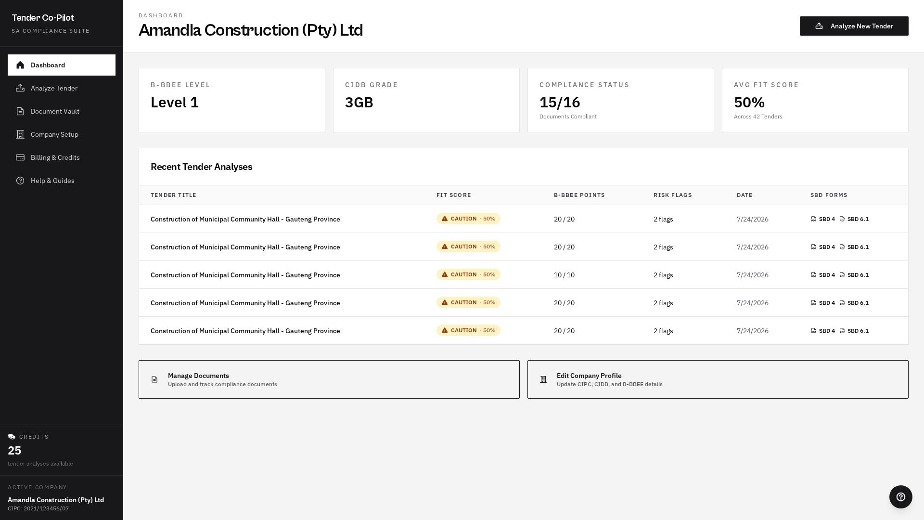Click the "Recent Tender Analyses" heading

pyautogui.click(x=201, y=167)
